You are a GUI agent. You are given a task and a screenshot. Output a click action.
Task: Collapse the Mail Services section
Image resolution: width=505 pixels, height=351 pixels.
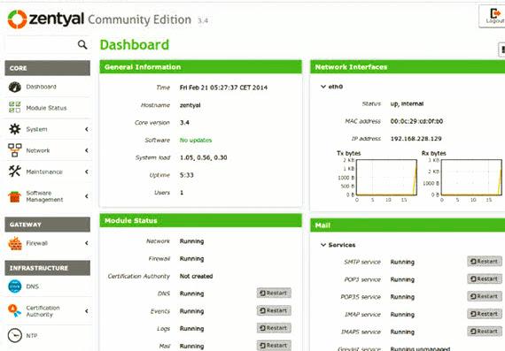point(323,245)
